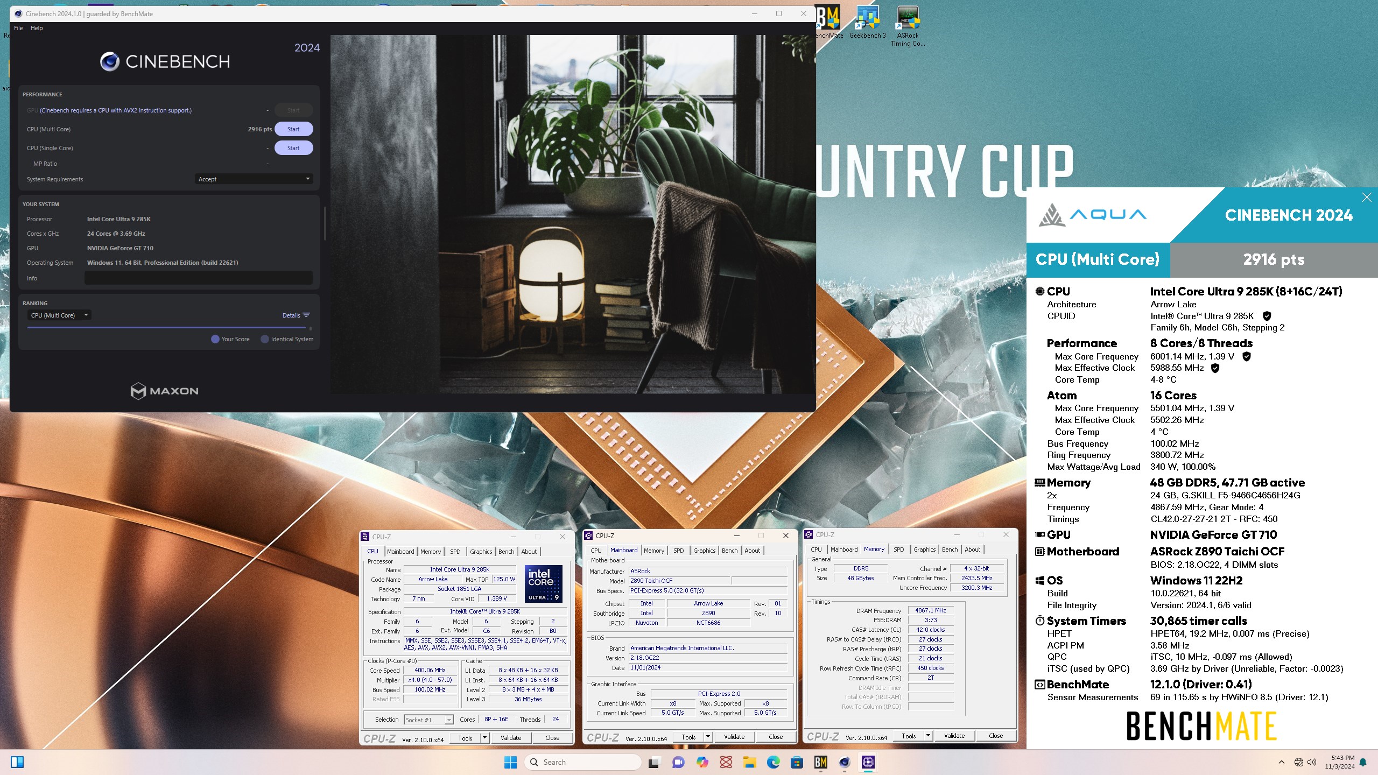The image size is (1378, 775).
Task: Expand Tools arrow in CPU-Z CPU-tab window
Action: point(485,738)
